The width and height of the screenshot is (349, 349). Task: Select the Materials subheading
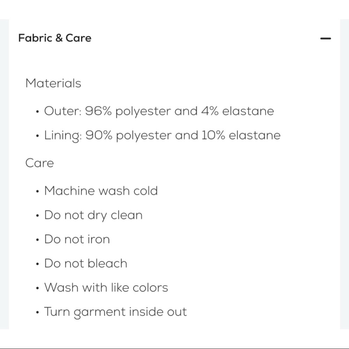pos(53,83)
